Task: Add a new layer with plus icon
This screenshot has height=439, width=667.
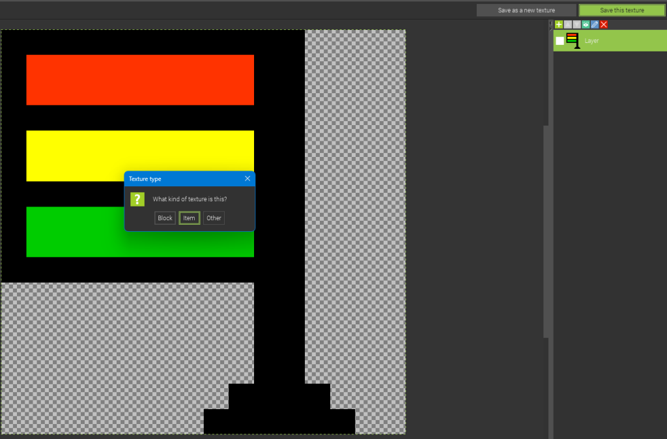Action: 559,25
